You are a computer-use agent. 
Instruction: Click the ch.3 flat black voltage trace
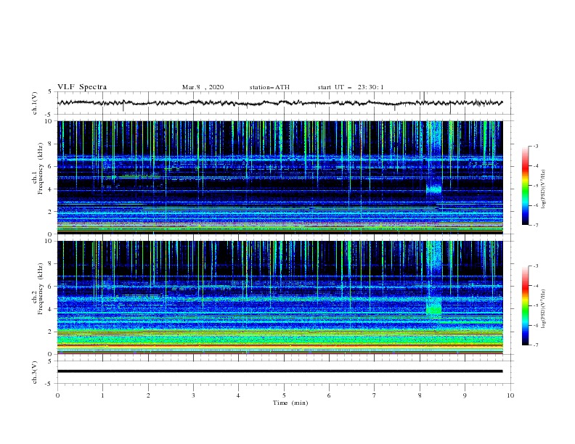(280, 371)
